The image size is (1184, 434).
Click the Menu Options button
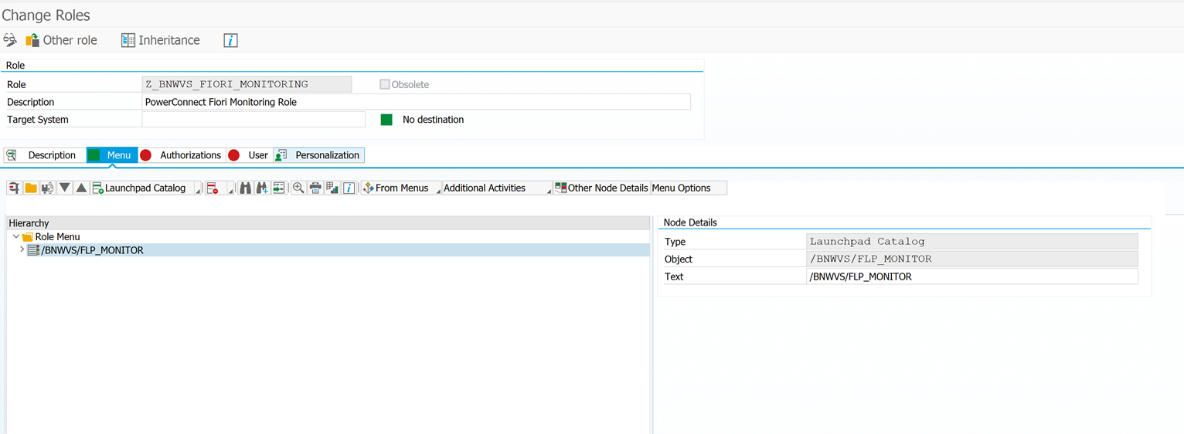tap(689, 188)
